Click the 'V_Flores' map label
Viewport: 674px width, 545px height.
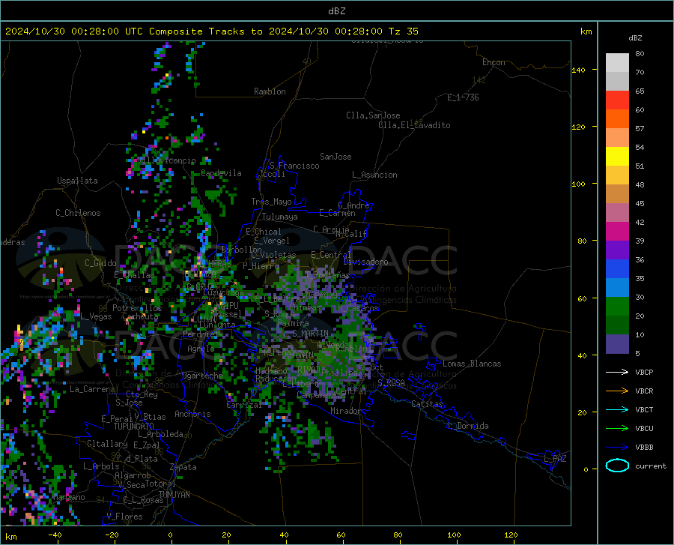(124, 517)
